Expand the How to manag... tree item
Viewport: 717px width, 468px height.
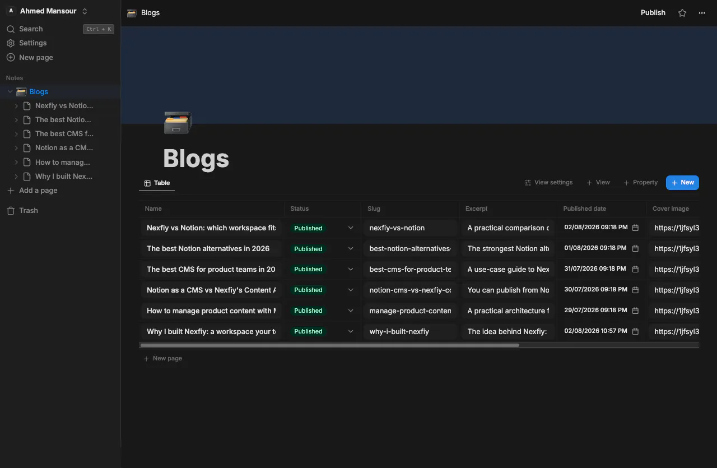[16, 163]
